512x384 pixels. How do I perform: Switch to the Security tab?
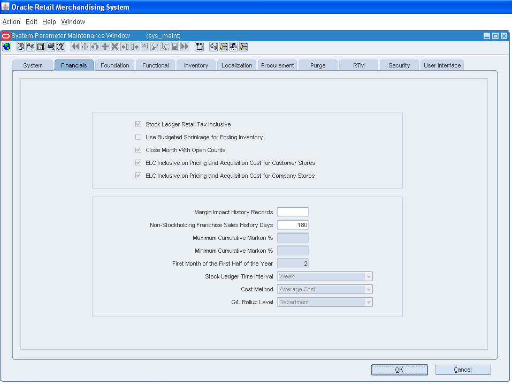click(399, 65)
